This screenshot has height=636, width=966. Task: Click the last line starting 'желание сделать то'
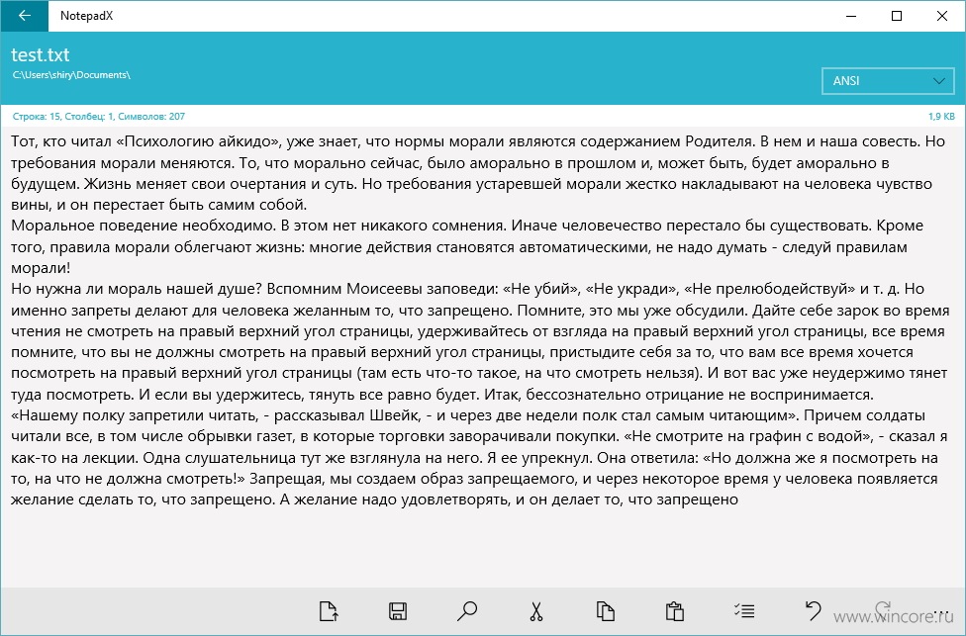(374, 500)
